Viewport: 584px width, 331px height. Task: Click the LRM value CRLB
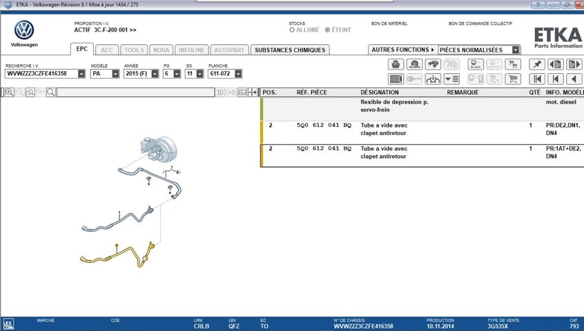coord(202,326)
